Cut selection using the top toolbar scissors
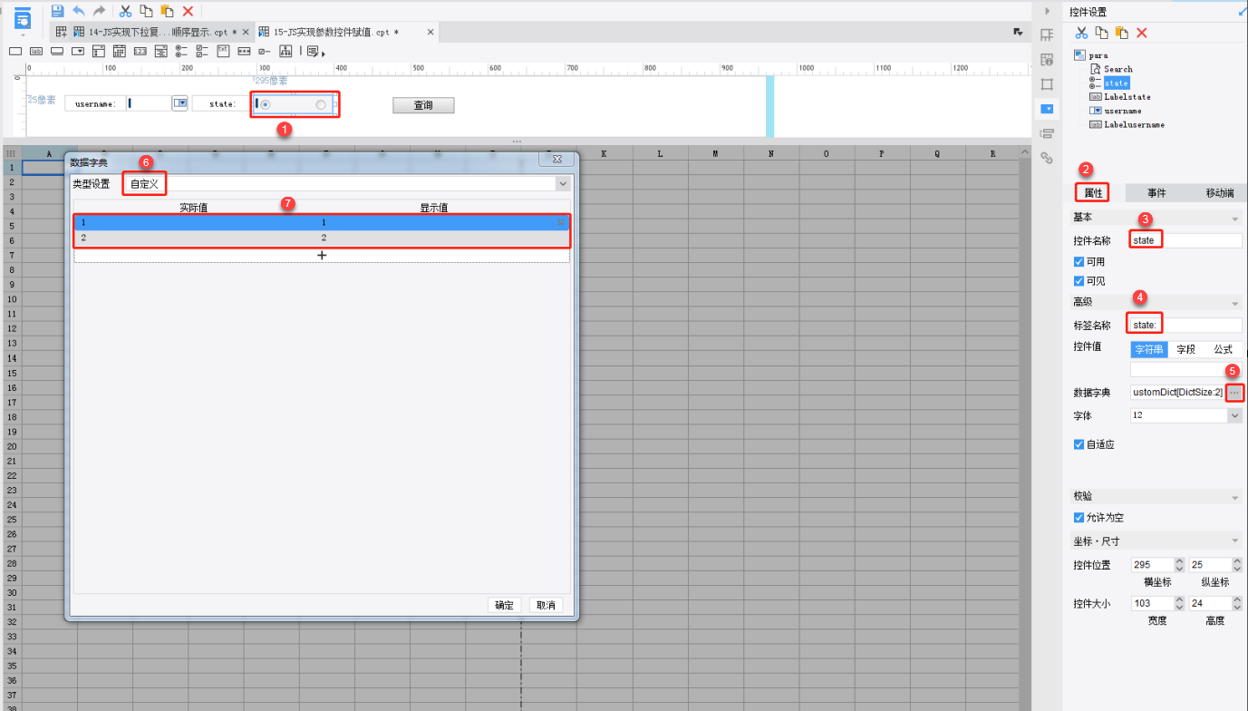The image size is (1248, 711). [126, 11]
